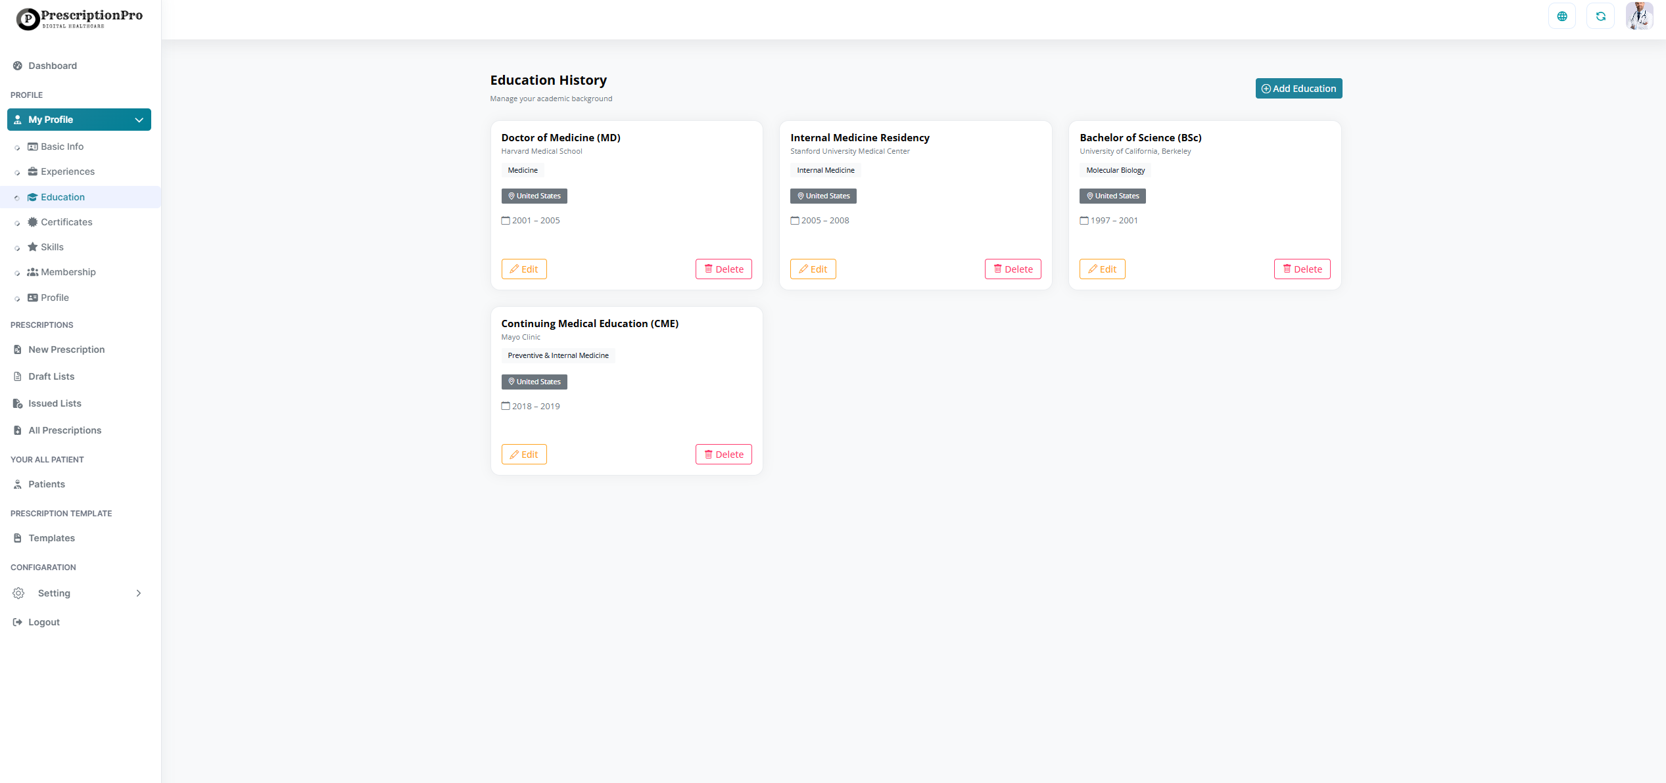
Task: Go to Skills star item
Action: pos(51,247)
